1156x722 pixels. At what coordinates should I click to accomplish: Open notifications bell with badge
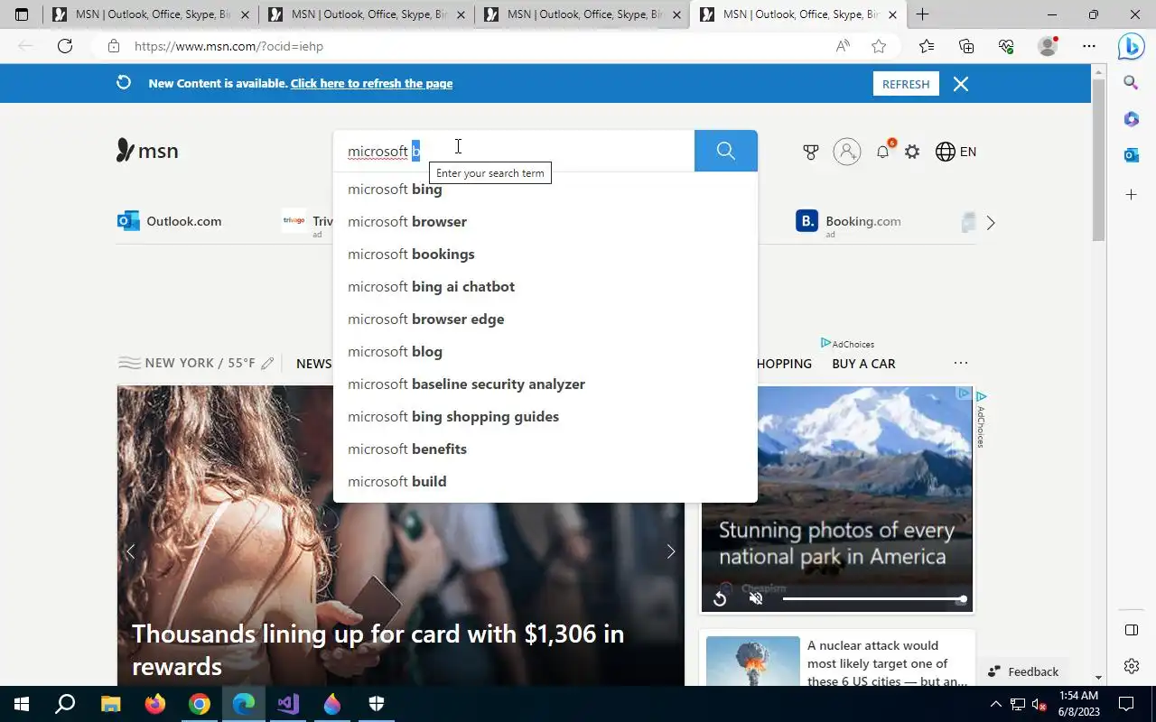(883, 151)
